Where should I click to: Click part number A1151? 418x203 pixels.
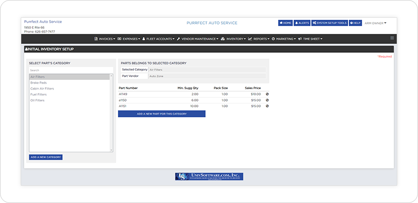122,106
